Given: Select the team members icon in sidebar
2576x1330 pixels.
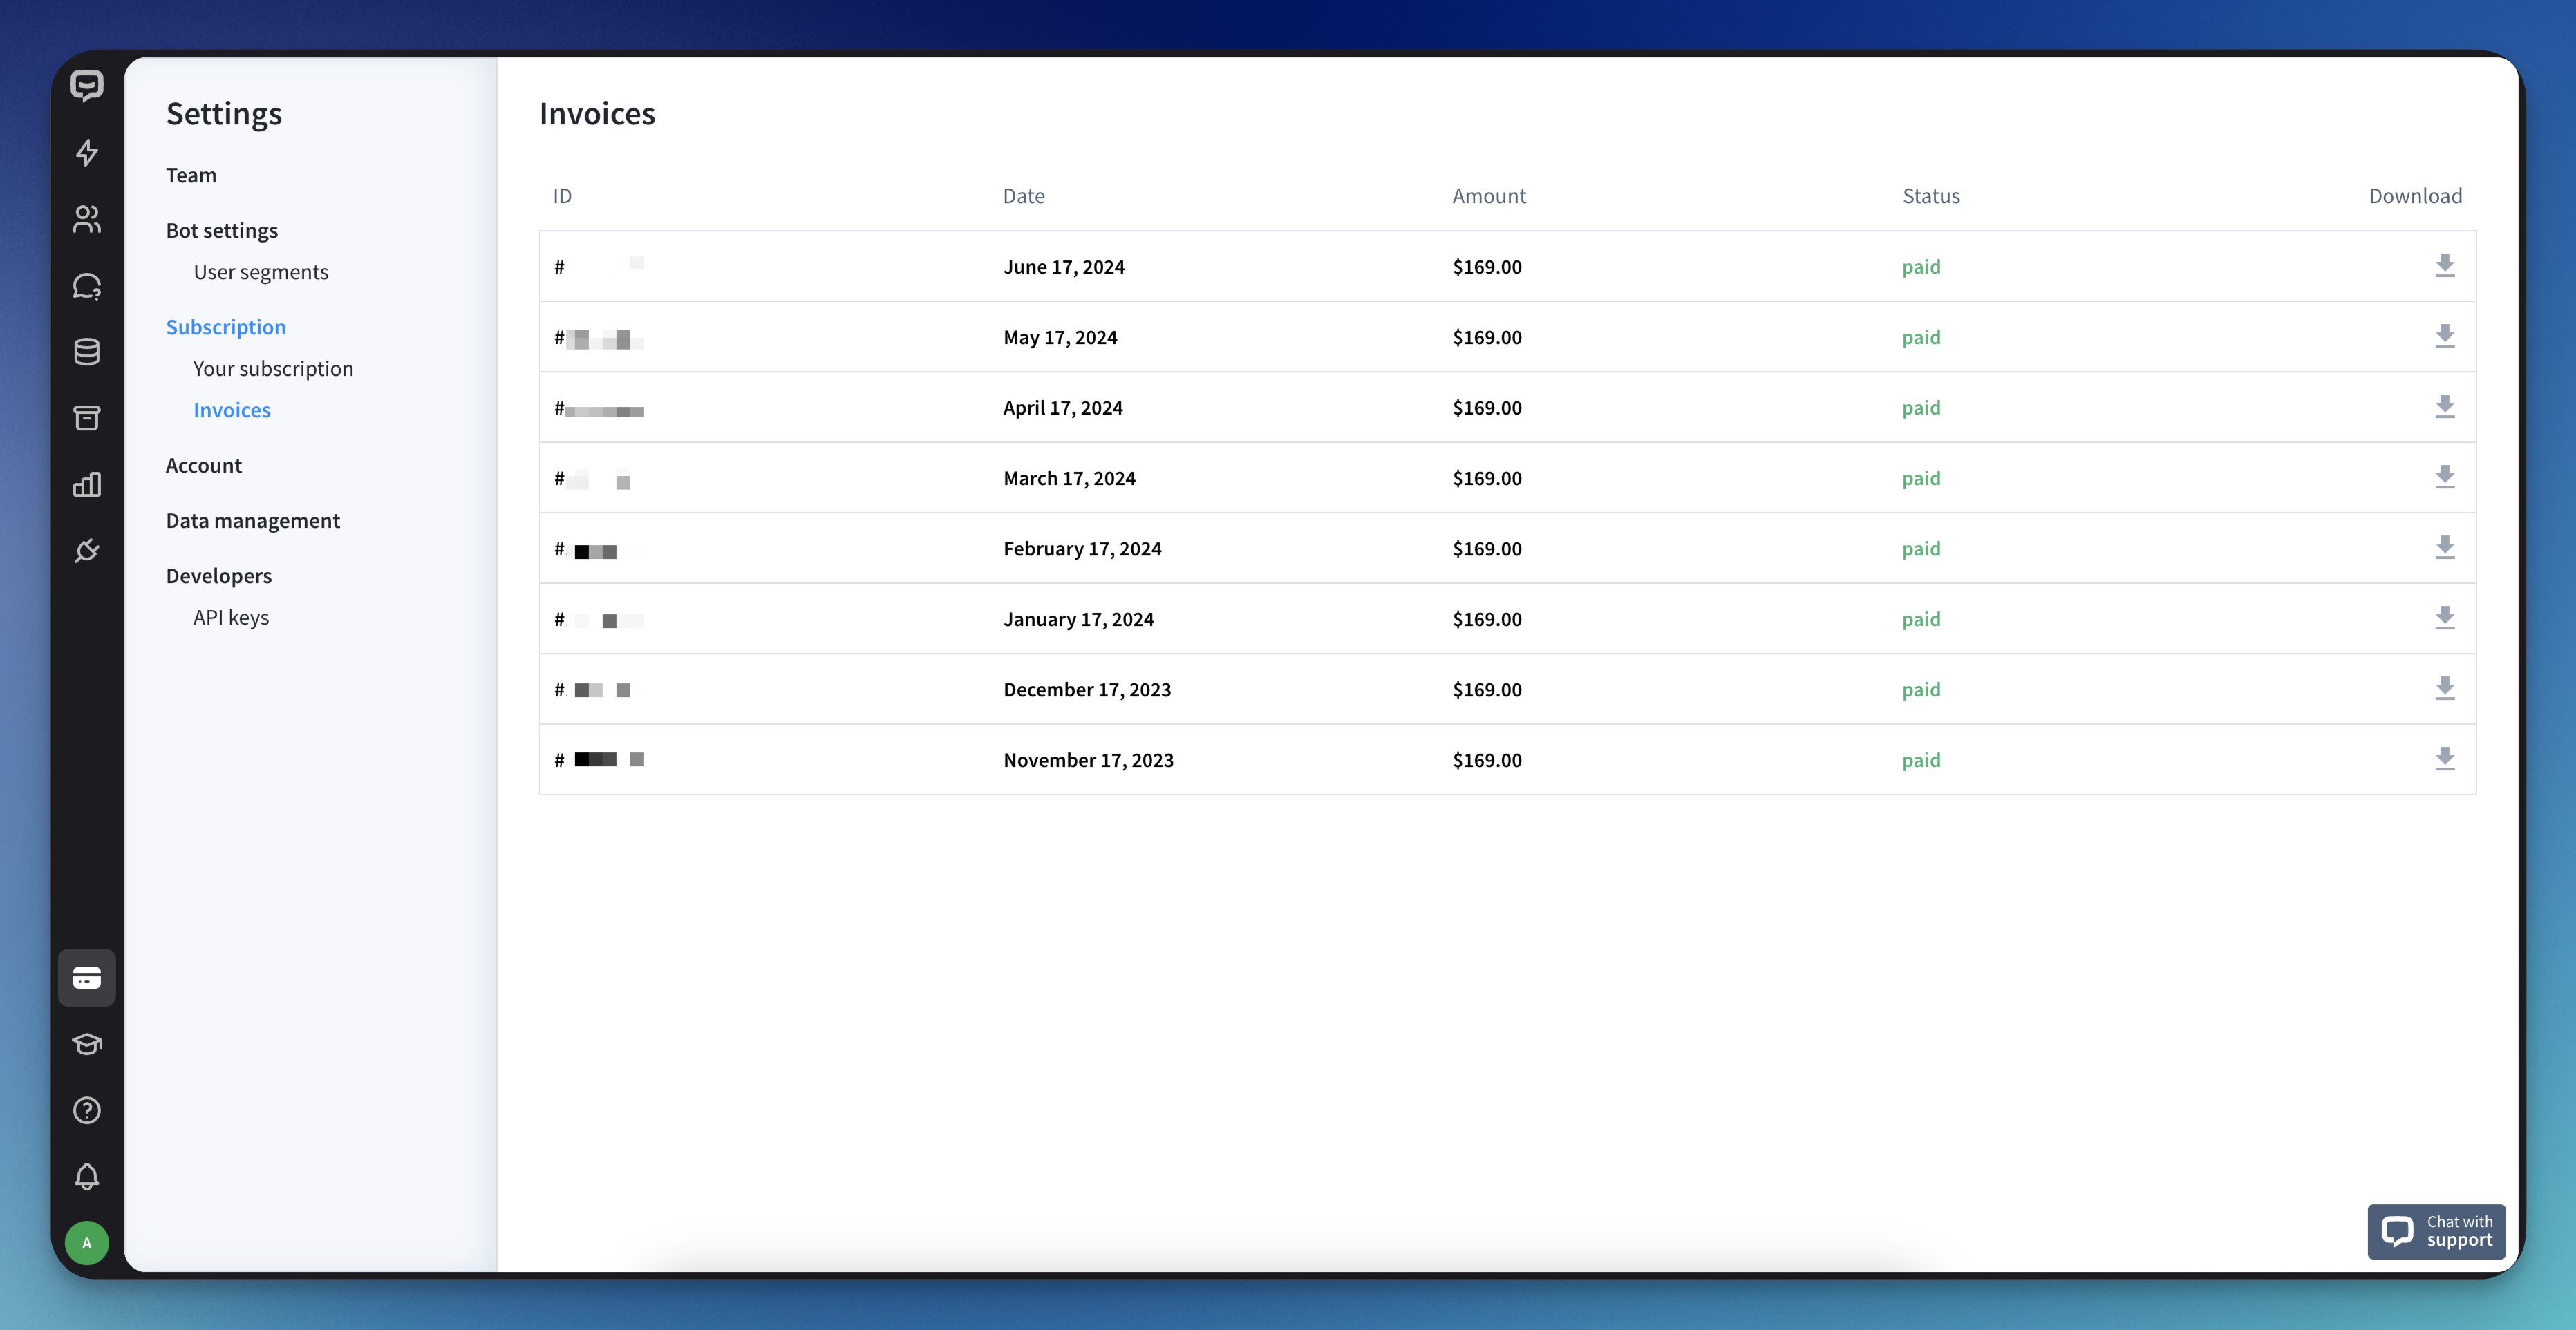Looking at the screenshot, I should [x=87, y=220].
